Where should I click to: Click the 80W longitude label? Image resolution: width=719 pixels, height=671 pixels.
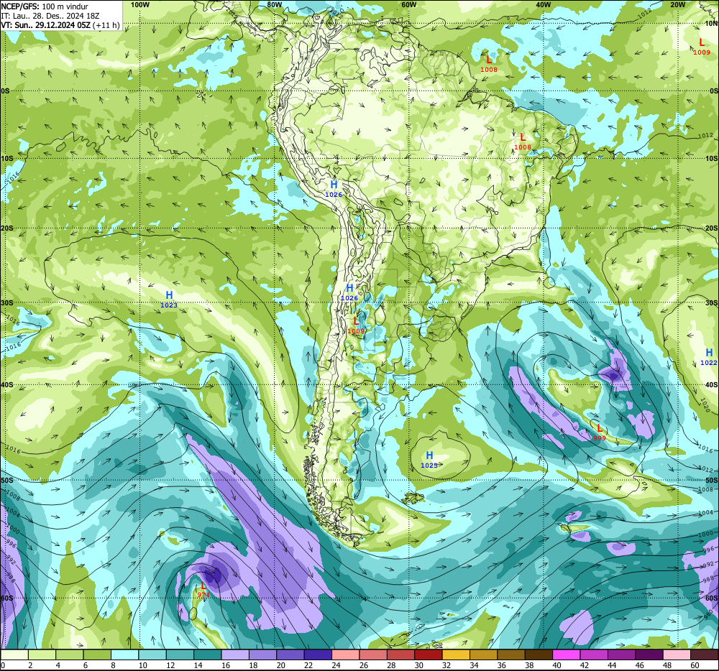tap(274, 4)
